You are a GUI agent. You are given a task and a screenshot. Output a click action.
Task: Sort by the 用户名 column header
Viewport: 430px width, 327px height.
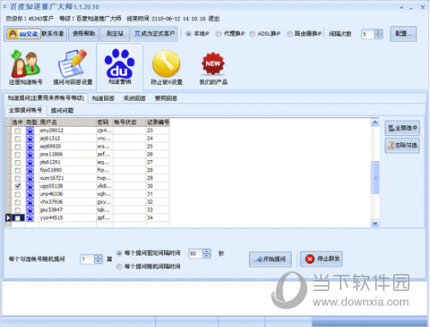(x=68, y=122)
